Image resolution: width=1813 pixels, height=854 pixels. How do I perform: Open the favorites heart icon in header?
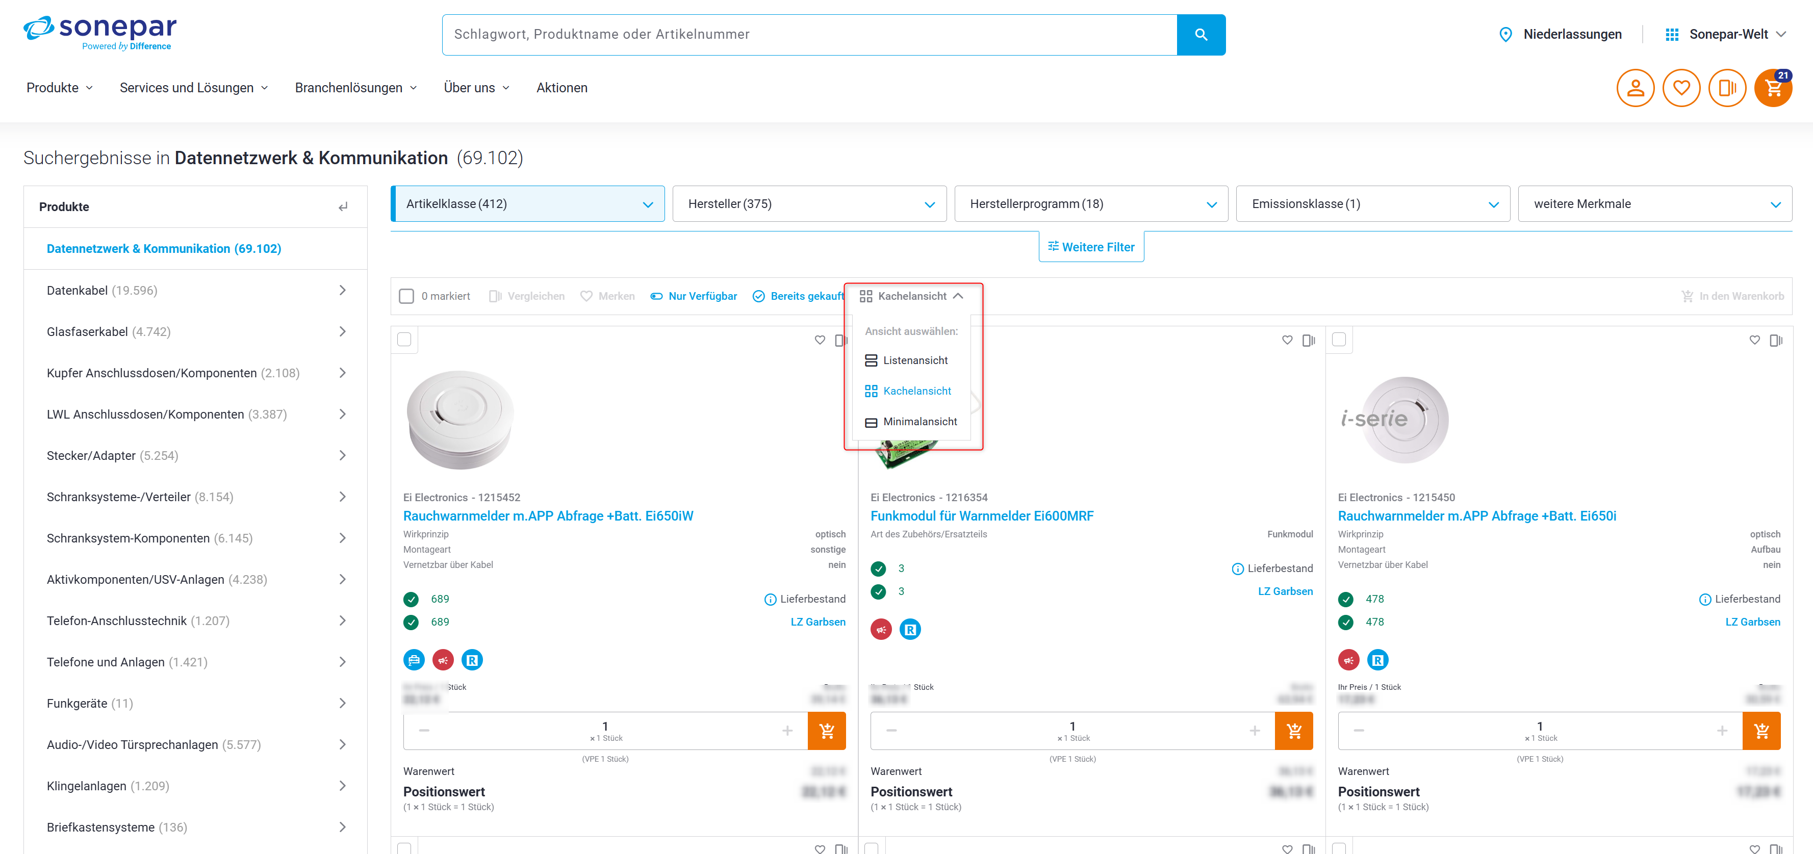(1681, 88)
